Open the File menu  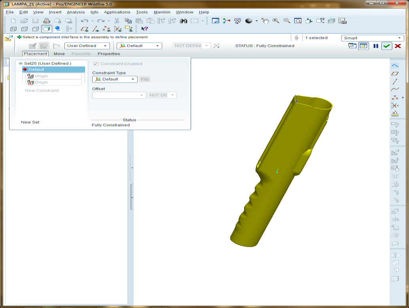point(9,12)
